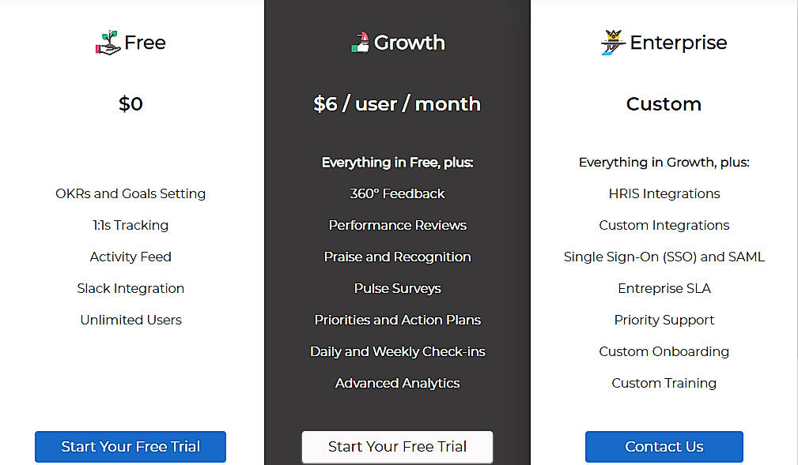Click the Custom price label

tap(664, 103)
